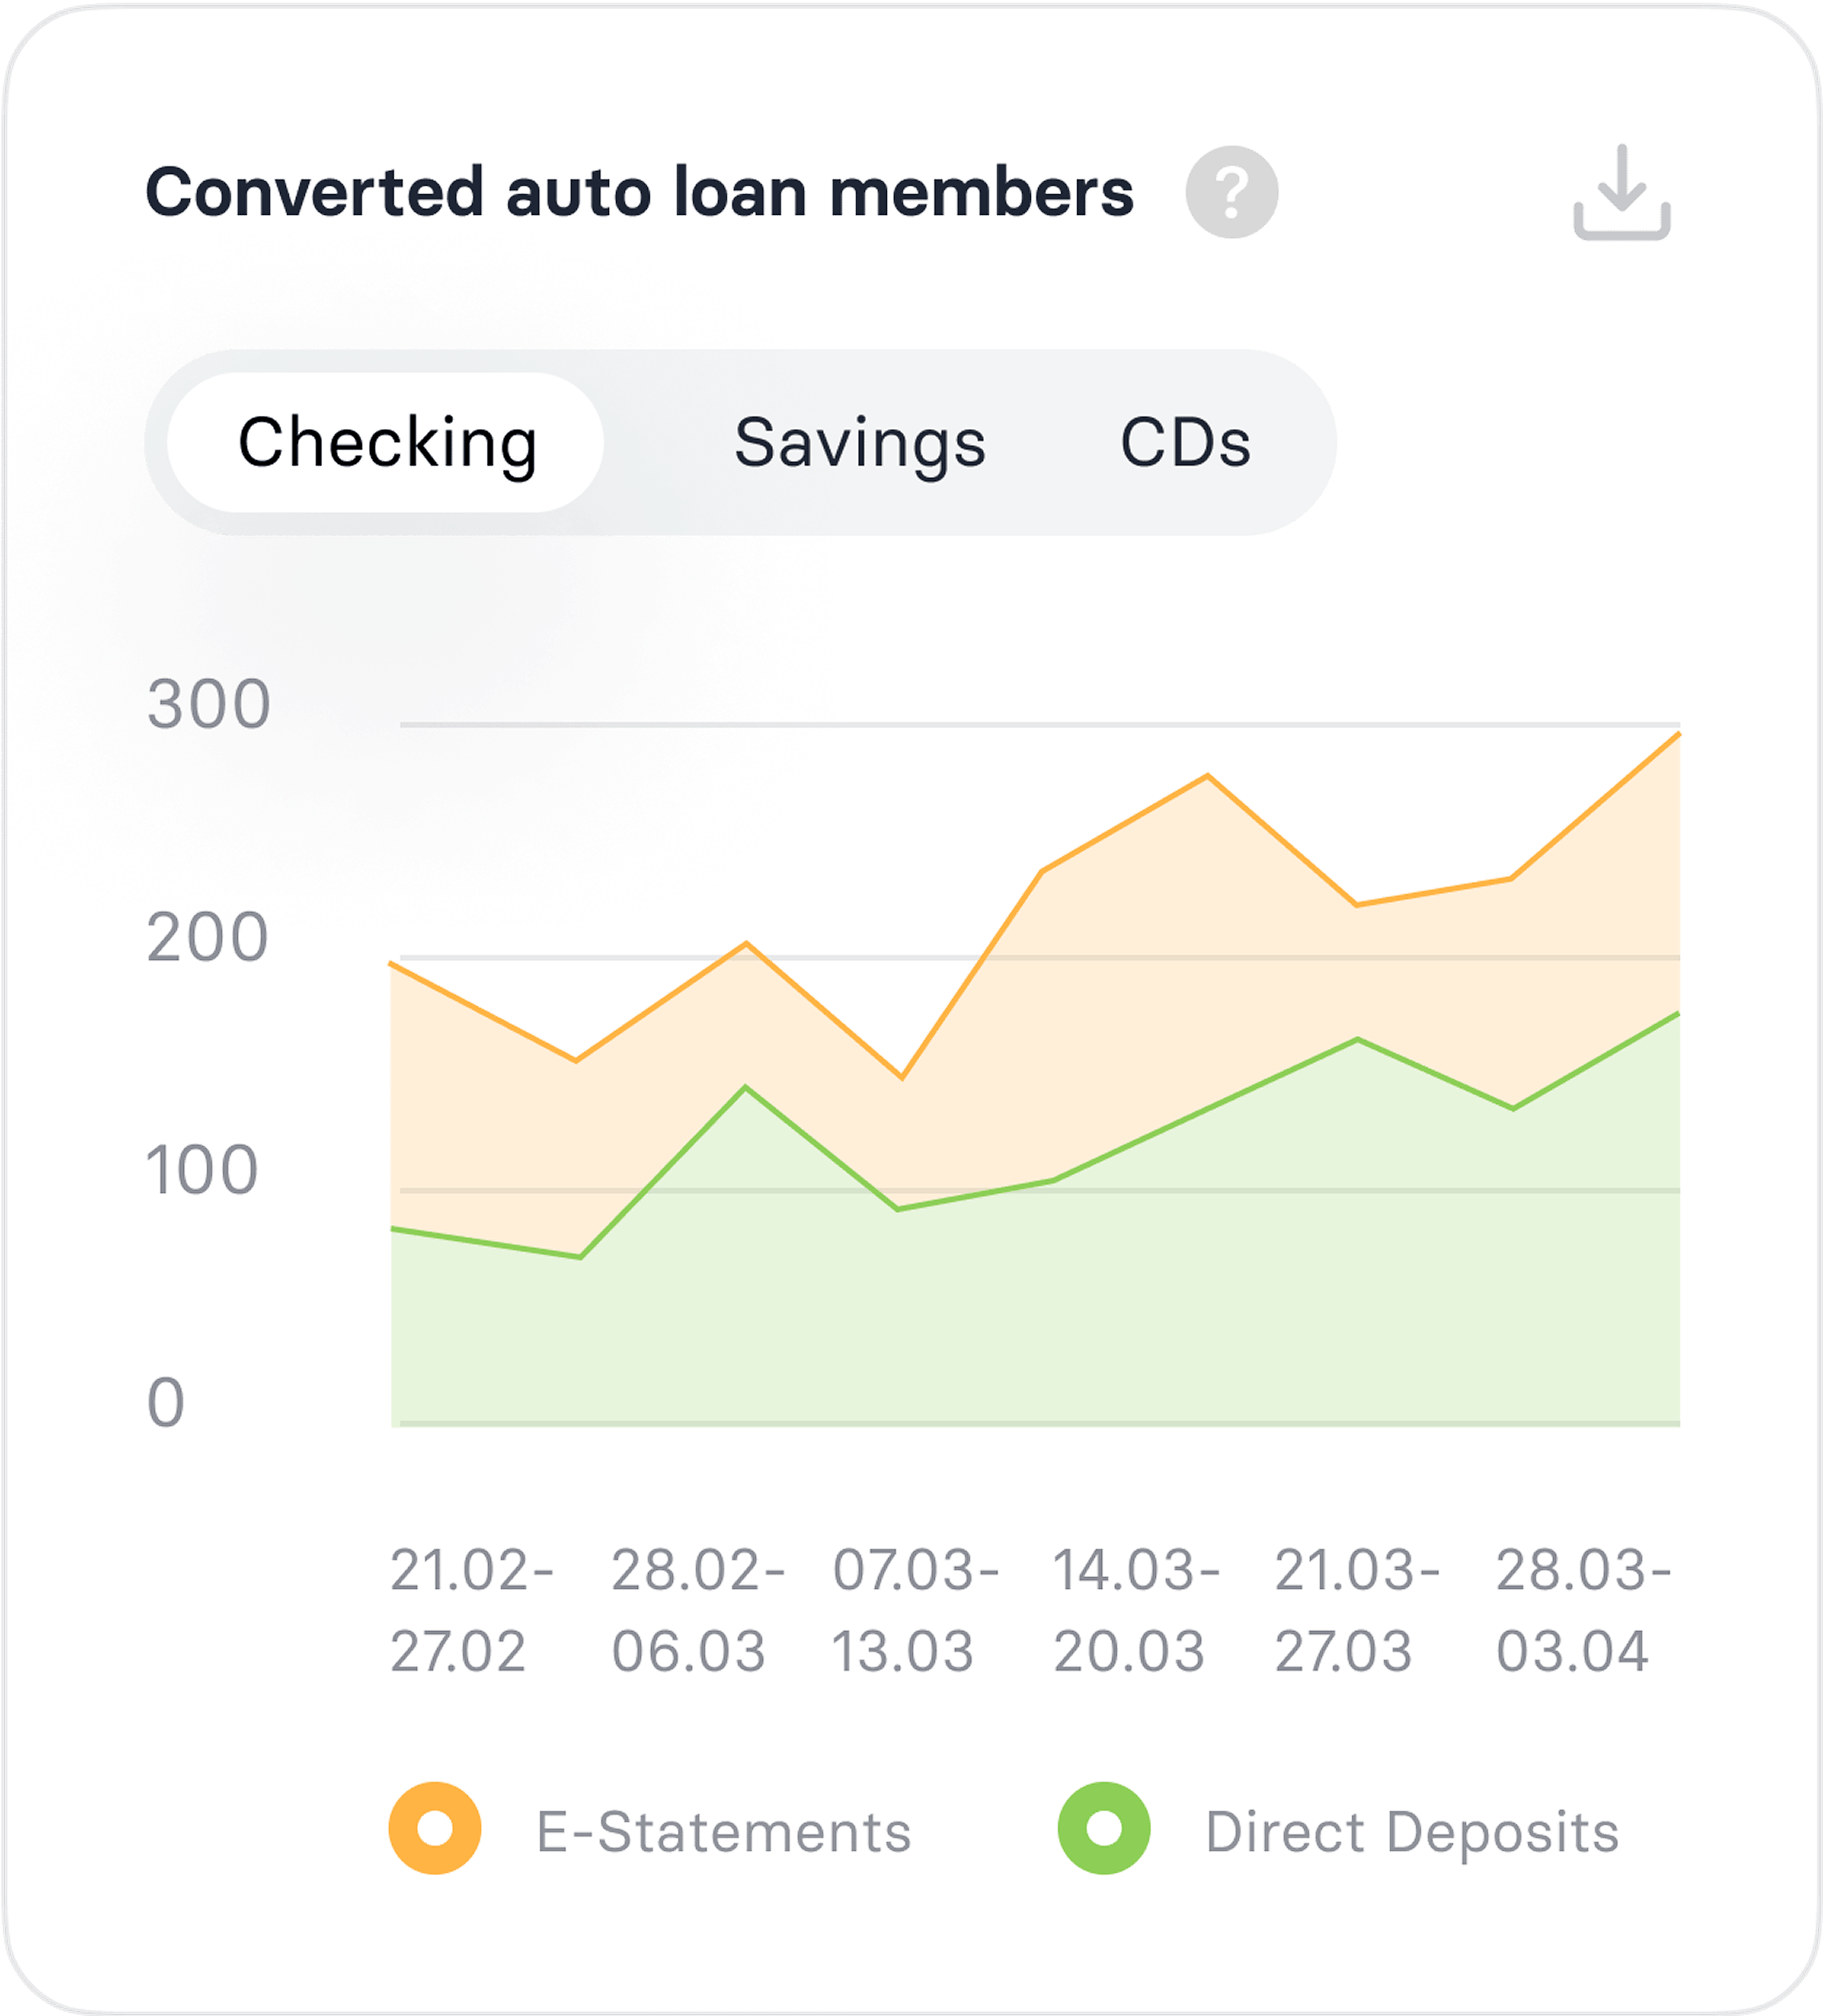Select the Checking tab
Image resolution: width=1823 pixels, height=2016 pixels.
(386, 442)
